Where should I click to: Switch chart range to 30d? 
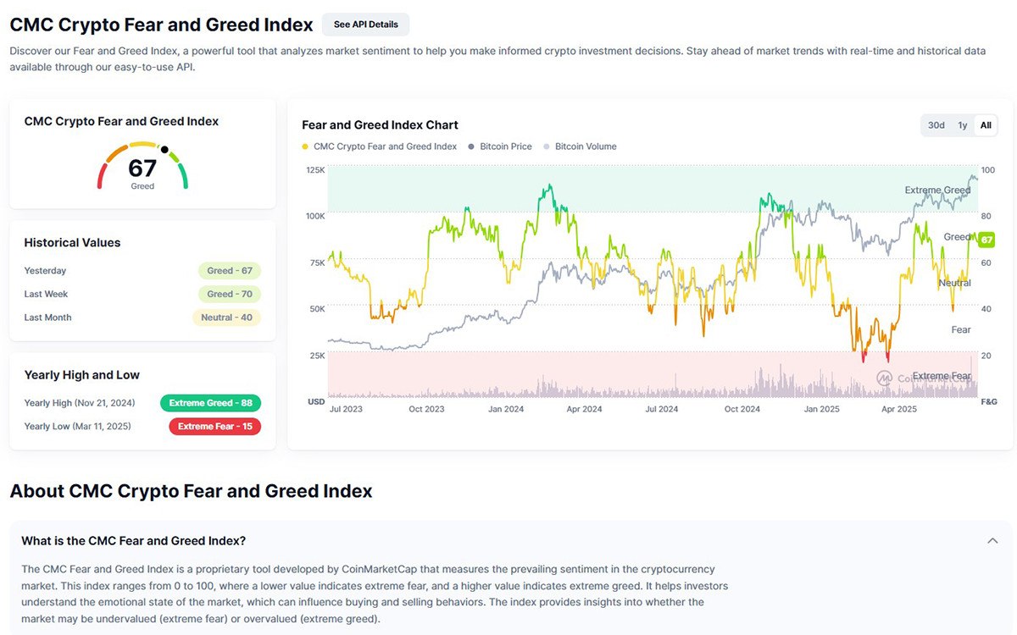pyautogui.click(x=936, y=125)
